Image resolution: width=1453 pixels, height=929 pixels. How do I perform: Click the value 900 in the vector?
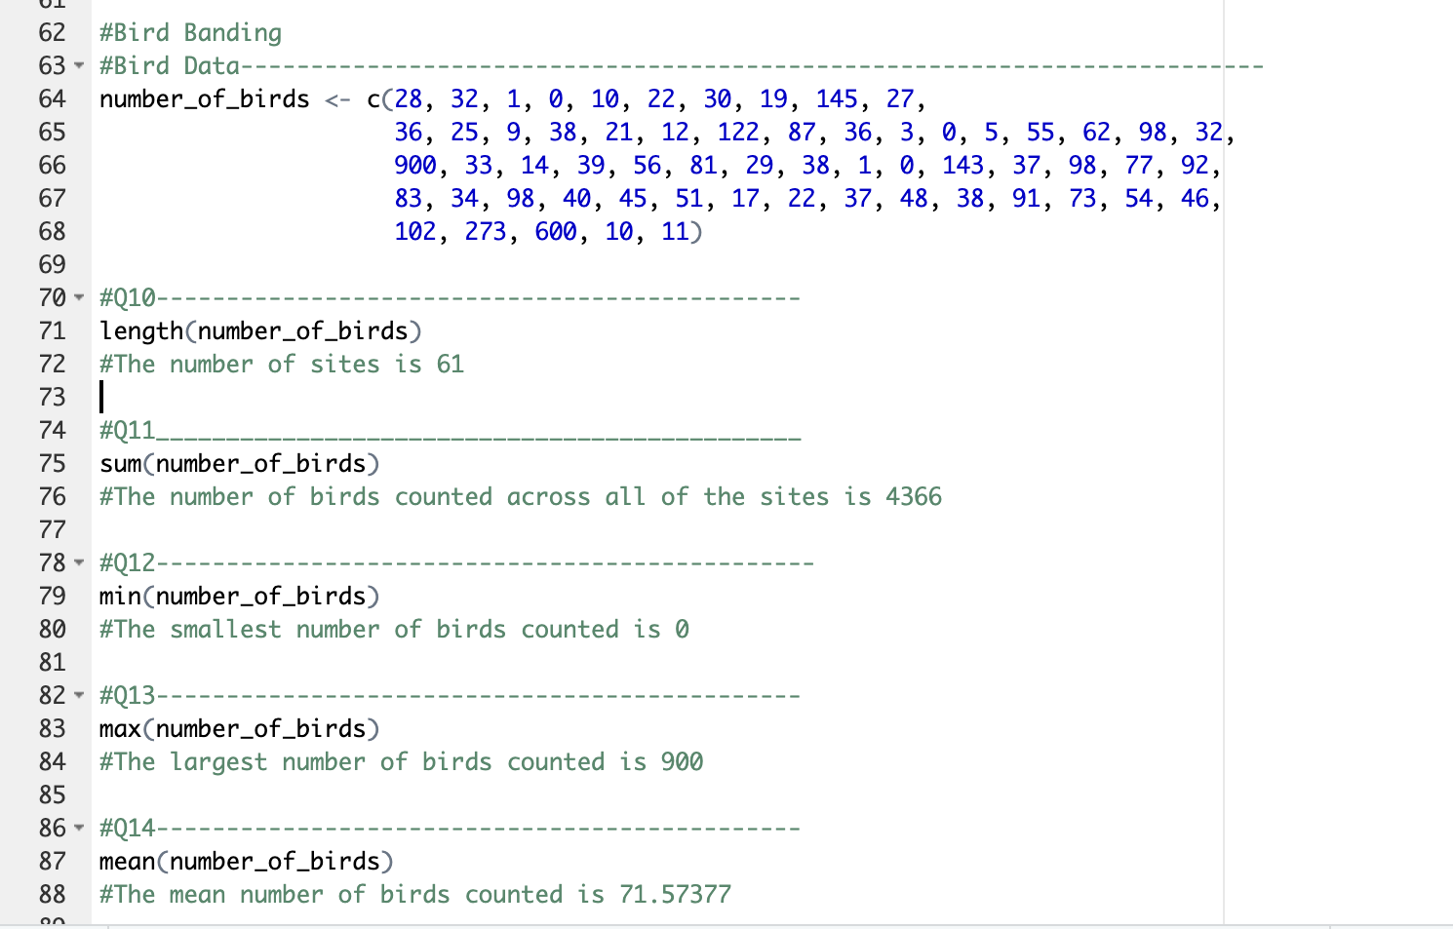415,165
